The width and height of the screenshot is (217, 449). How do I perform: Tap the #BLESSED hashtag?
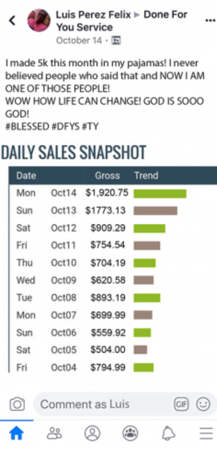tap(27, 127)
